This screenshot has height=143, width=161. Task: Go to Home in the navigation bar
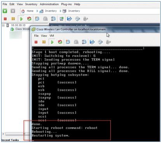30,11
